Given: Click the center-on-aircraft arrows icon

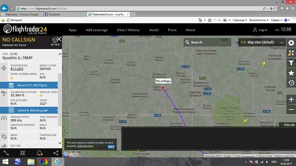Looking at the screenshot, I should (22, 153).
